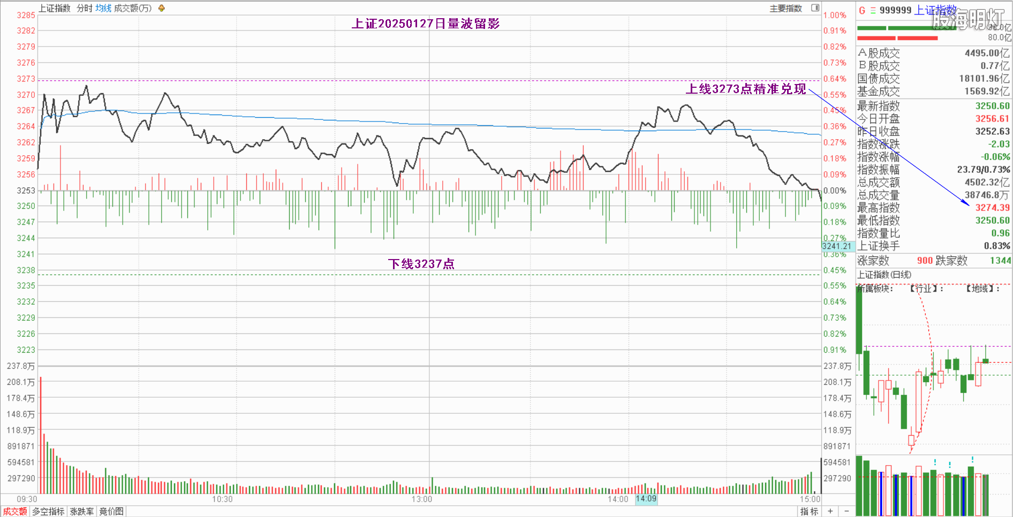Click the 指数涨跌 -2.03 value
This screenshot has width=1013, height=517.
(999, 144)
